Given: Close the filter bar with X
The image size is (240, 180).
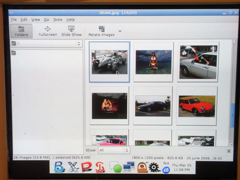Looking at the screenshot, I should 229,151.
